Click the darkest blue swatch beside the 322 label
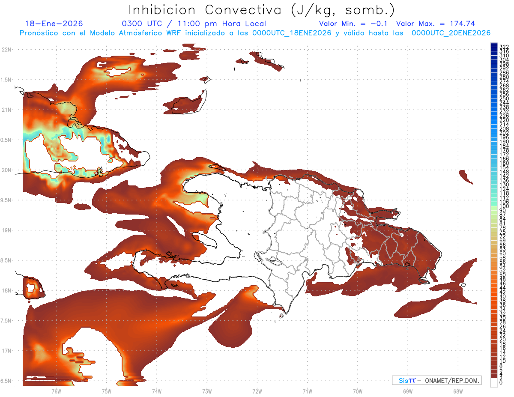514x397 pixels. pos(494,45)
